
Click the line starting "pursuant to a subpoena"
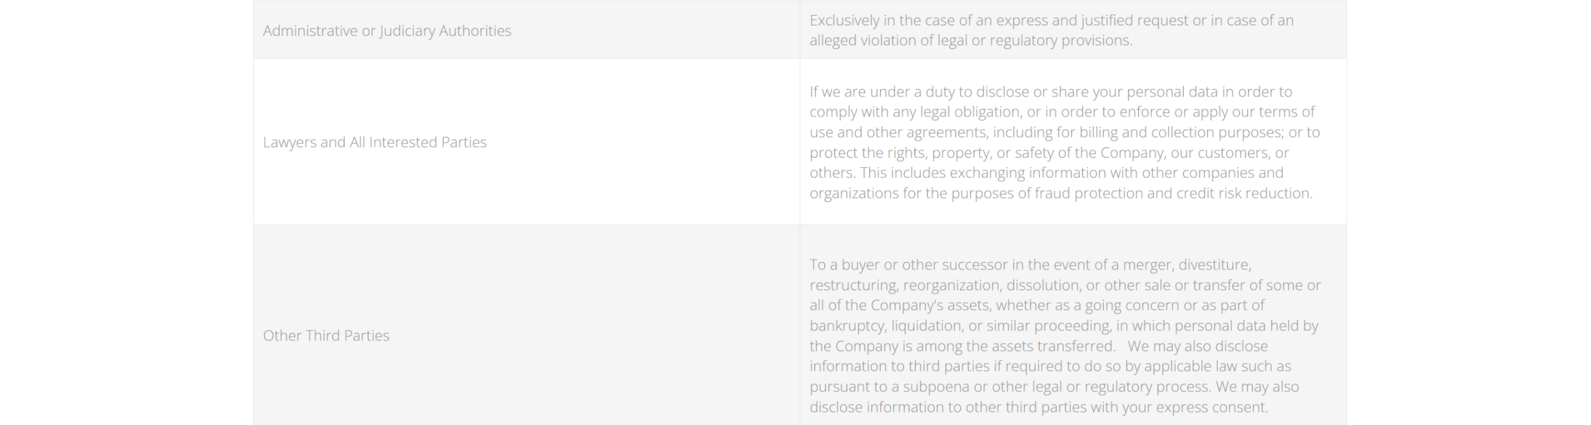[1053, 386]
